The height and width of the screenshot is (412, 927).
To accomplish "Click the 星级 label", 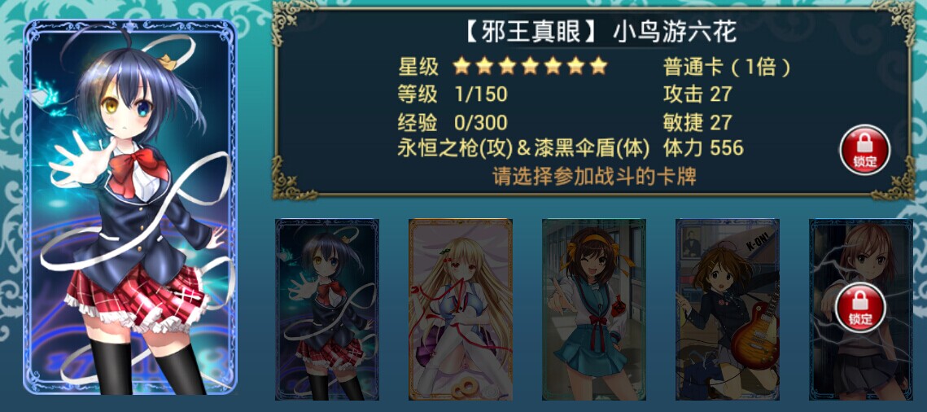I will [418, 66].
